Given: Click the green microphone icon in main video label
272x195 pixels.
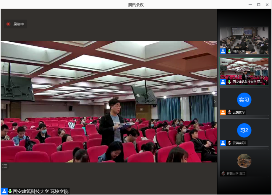Looking at the screenshot, I should 10,191.
